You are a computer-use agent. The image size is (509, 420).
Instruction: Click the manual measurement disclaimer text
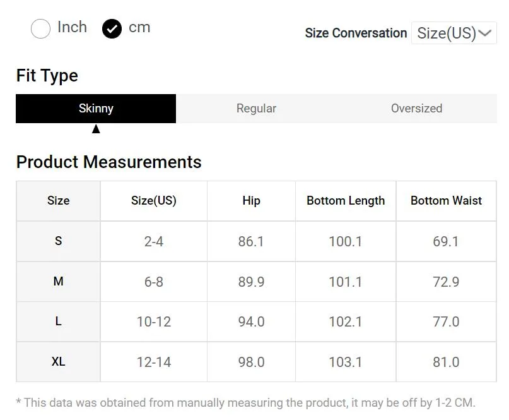[246, 403]
